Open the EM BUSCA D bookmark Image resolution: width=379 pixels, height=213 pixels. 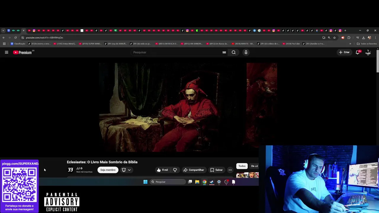point(167,44)
